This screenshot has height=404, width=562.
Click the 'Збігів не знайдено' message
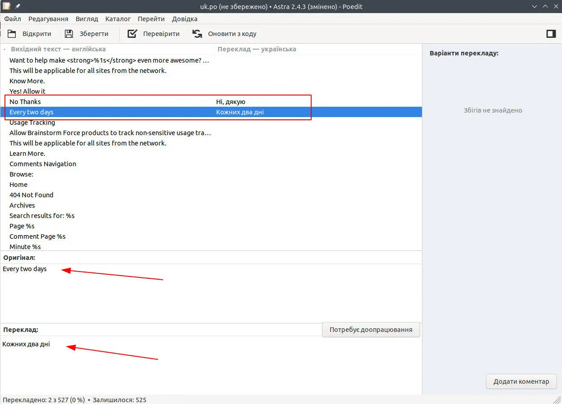tap(493, 110)
